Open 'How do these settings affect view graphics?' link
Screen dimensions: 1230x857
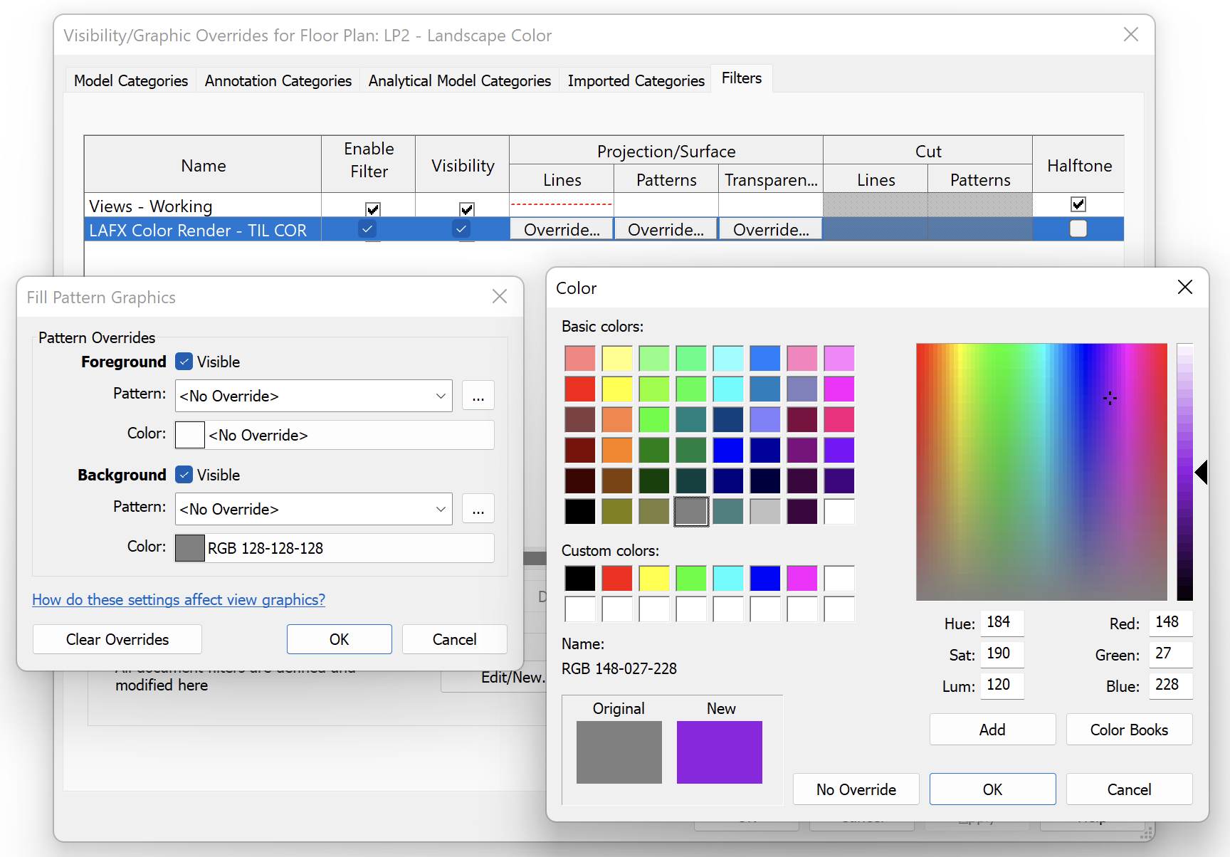pyautogui.click(x=179, y=600)
